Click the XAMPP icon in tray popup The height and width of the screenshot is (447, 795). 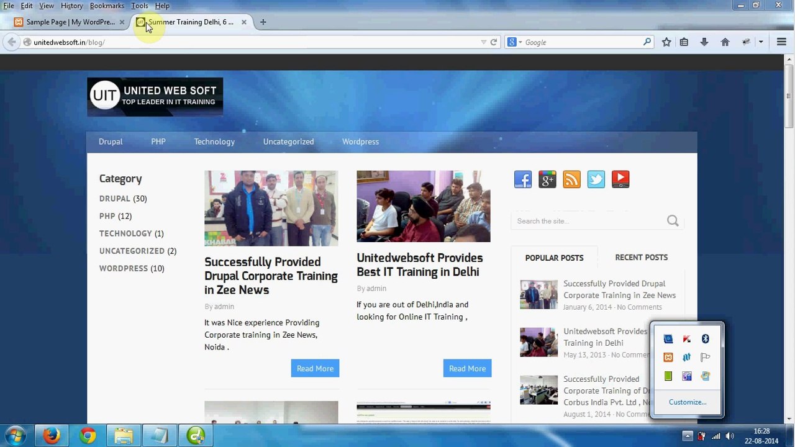pos(668,357)
